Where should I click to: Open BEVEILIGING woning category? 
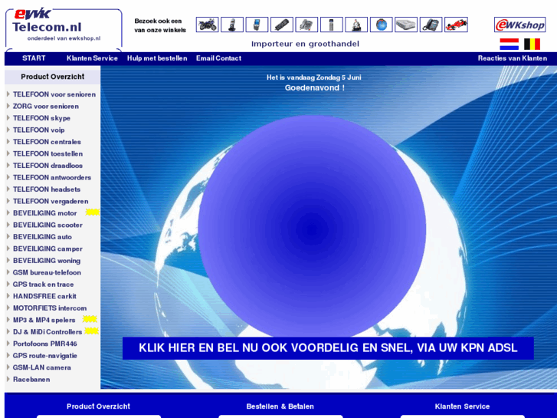pos(47,261)
